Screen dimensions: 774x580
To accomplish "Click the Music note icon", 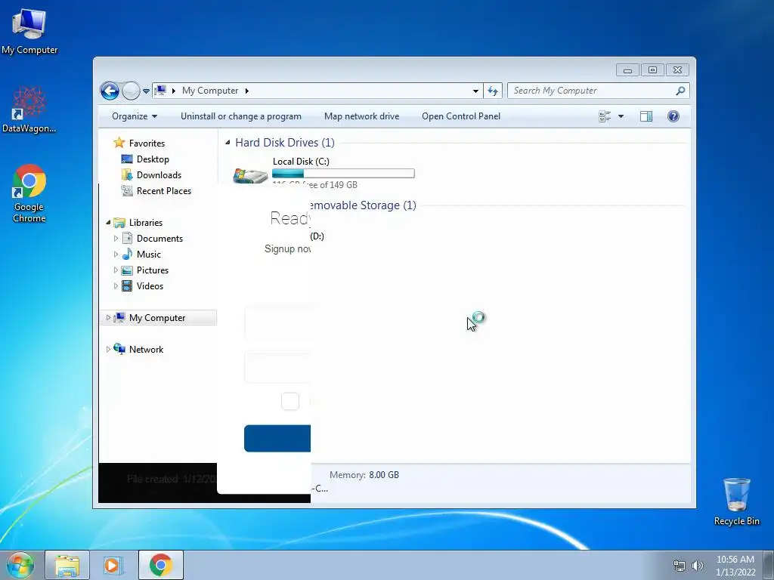I will (x=127, y=254).
